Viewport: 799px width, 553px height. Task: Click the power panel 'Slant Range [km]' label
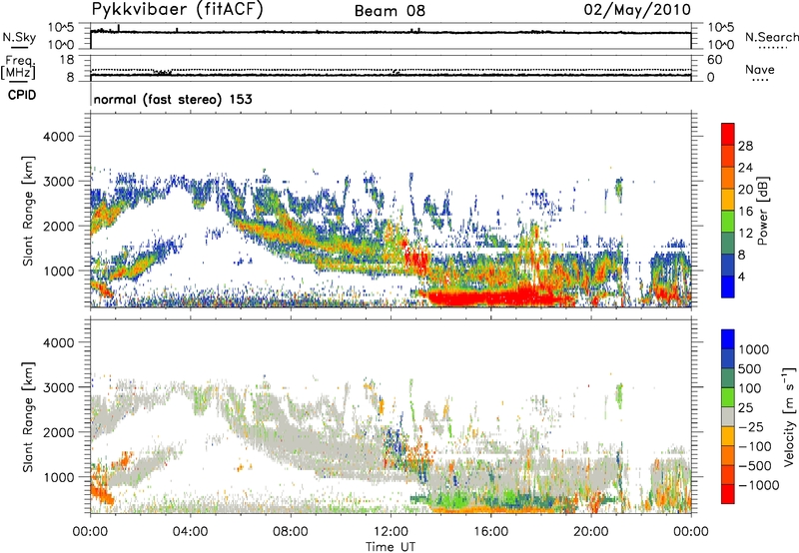(28, 211)
